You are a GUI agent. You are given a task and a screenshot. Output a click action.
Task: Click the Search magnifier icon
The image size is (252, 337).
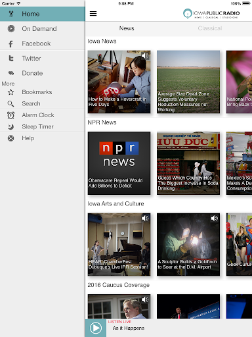point(10,103)
